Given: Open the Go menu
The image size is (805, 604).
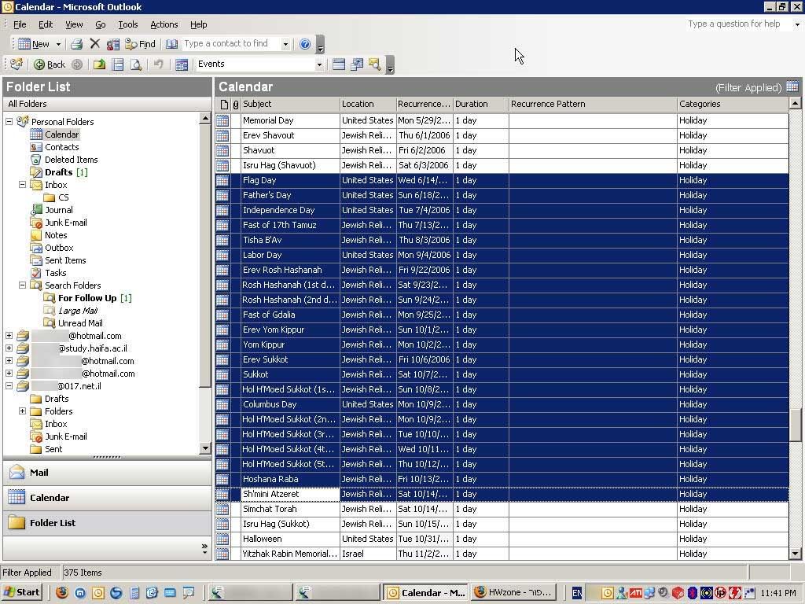Looking at the screenshot, I should pyautogui.click(x=101, y=24).
